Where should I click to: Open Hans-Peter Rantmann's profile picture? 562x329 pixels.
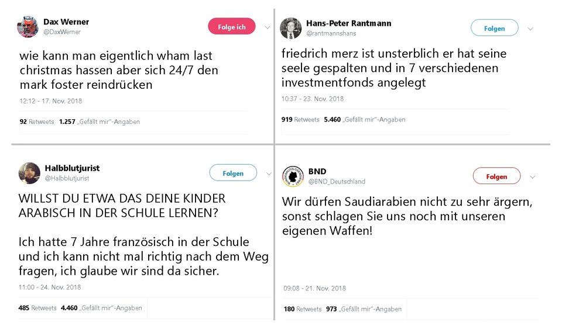tap(291, 28)
